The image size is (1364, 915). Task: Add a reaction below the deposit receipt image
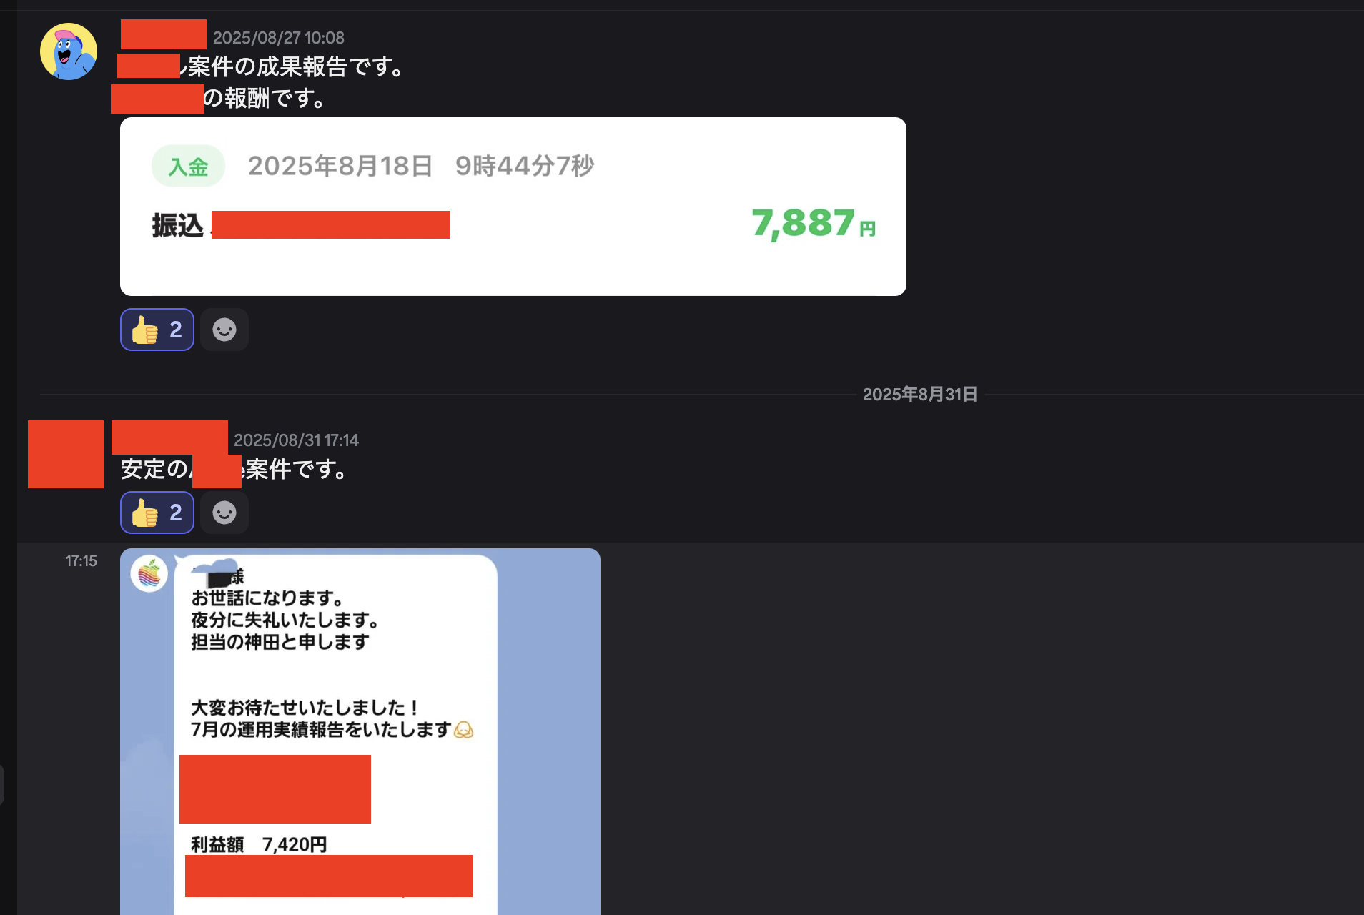point(224,330)
